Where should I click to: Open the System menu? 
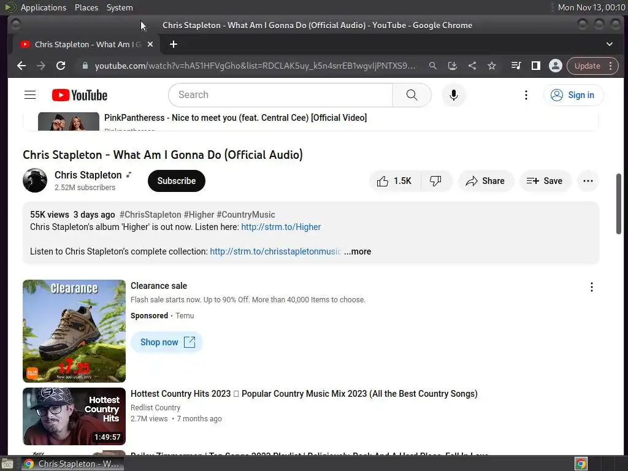point(120,7)
